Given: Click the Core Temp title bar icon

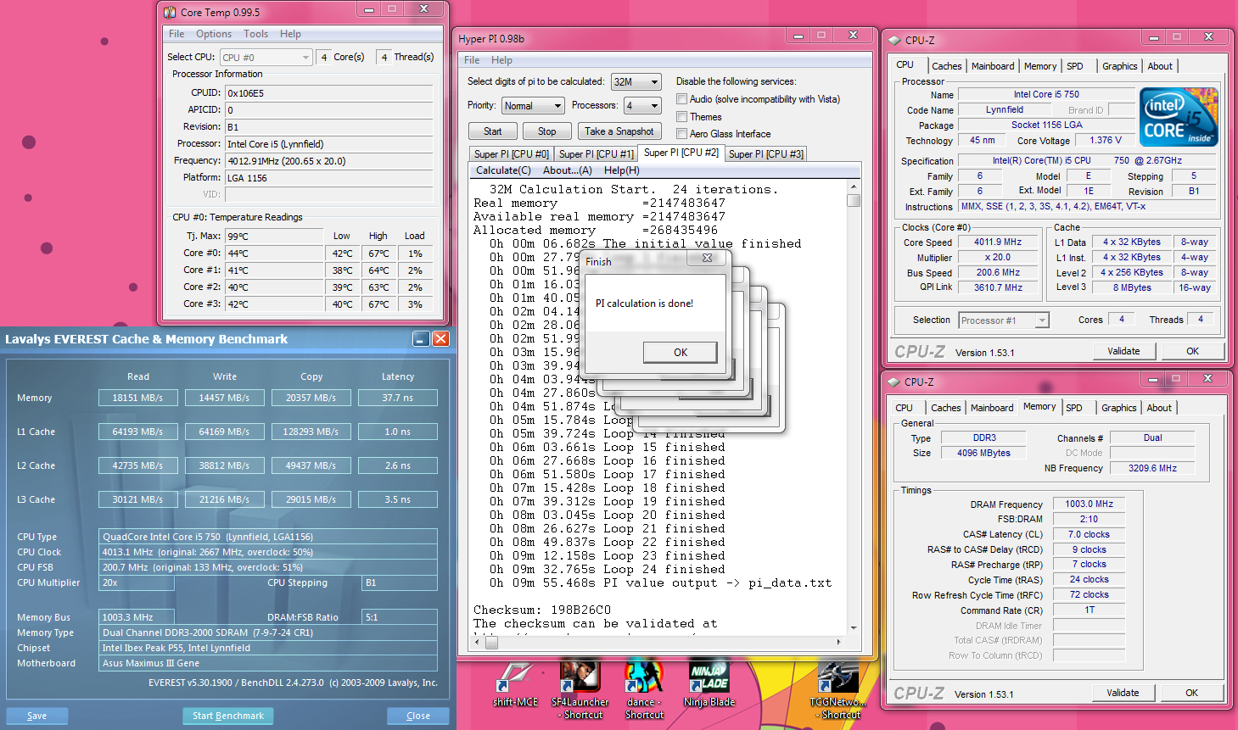Looking at the screenshot, I should 170,12.
